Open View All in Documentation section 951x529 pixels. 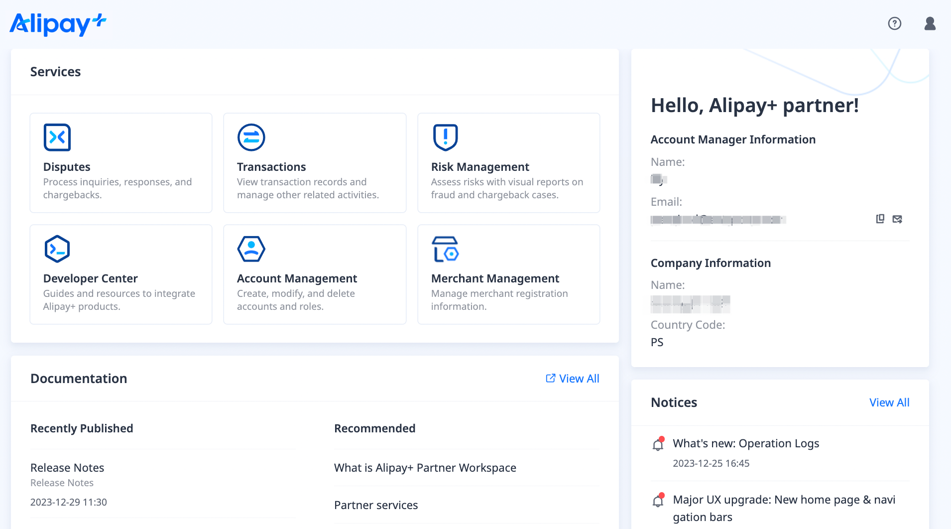(x=573, y=379)
